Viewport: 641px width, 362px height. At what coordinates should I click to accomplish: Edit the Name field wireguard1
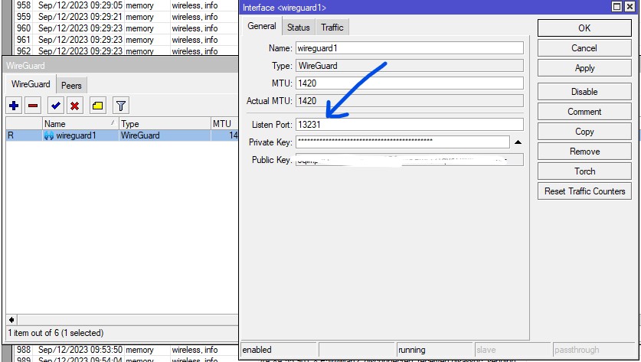tap(409, 48)
